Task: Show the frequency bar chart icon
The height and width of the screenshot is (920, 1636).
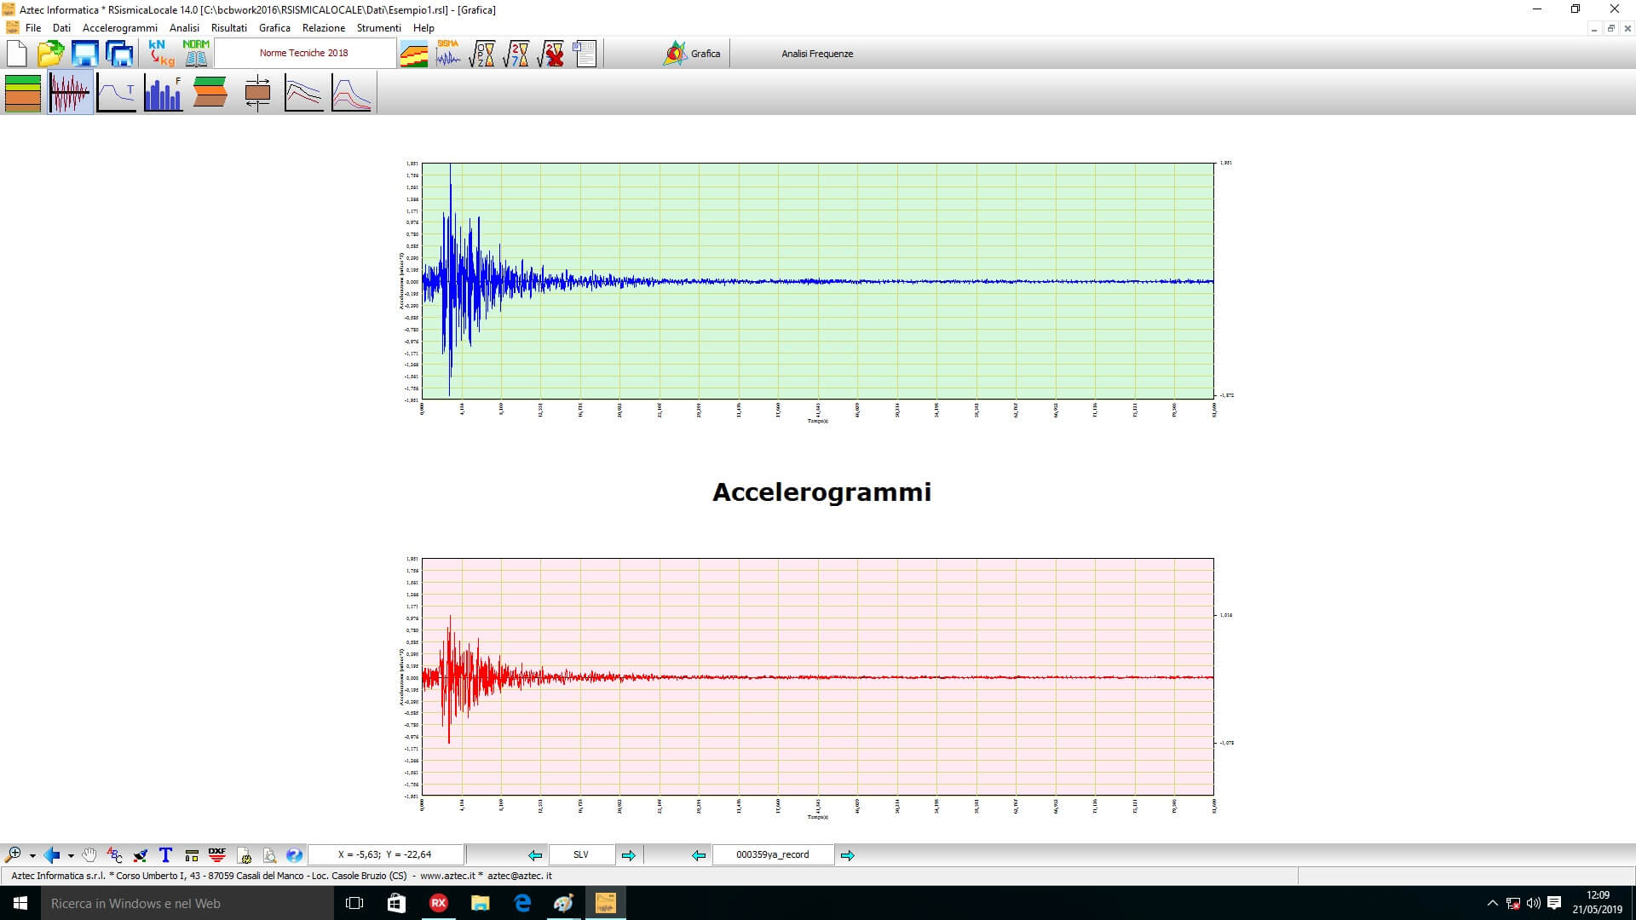Action: coord(164,93)
